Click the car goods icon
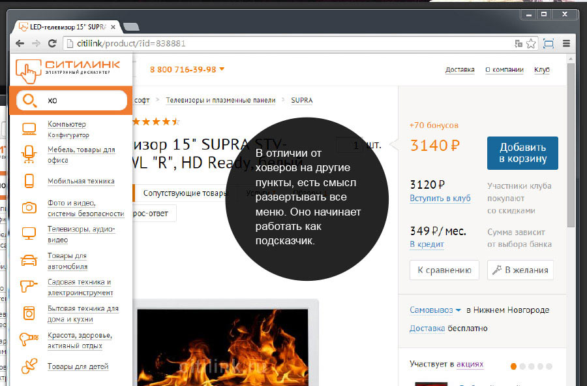587x386 pixels. click(29, 261)
